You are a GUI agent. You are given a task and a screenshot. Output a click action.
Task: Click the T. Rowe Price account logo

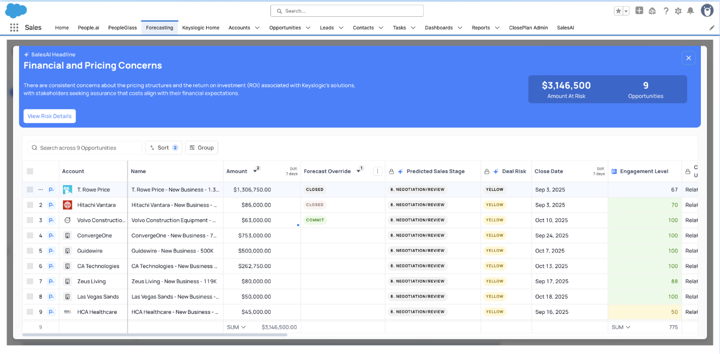68,189
